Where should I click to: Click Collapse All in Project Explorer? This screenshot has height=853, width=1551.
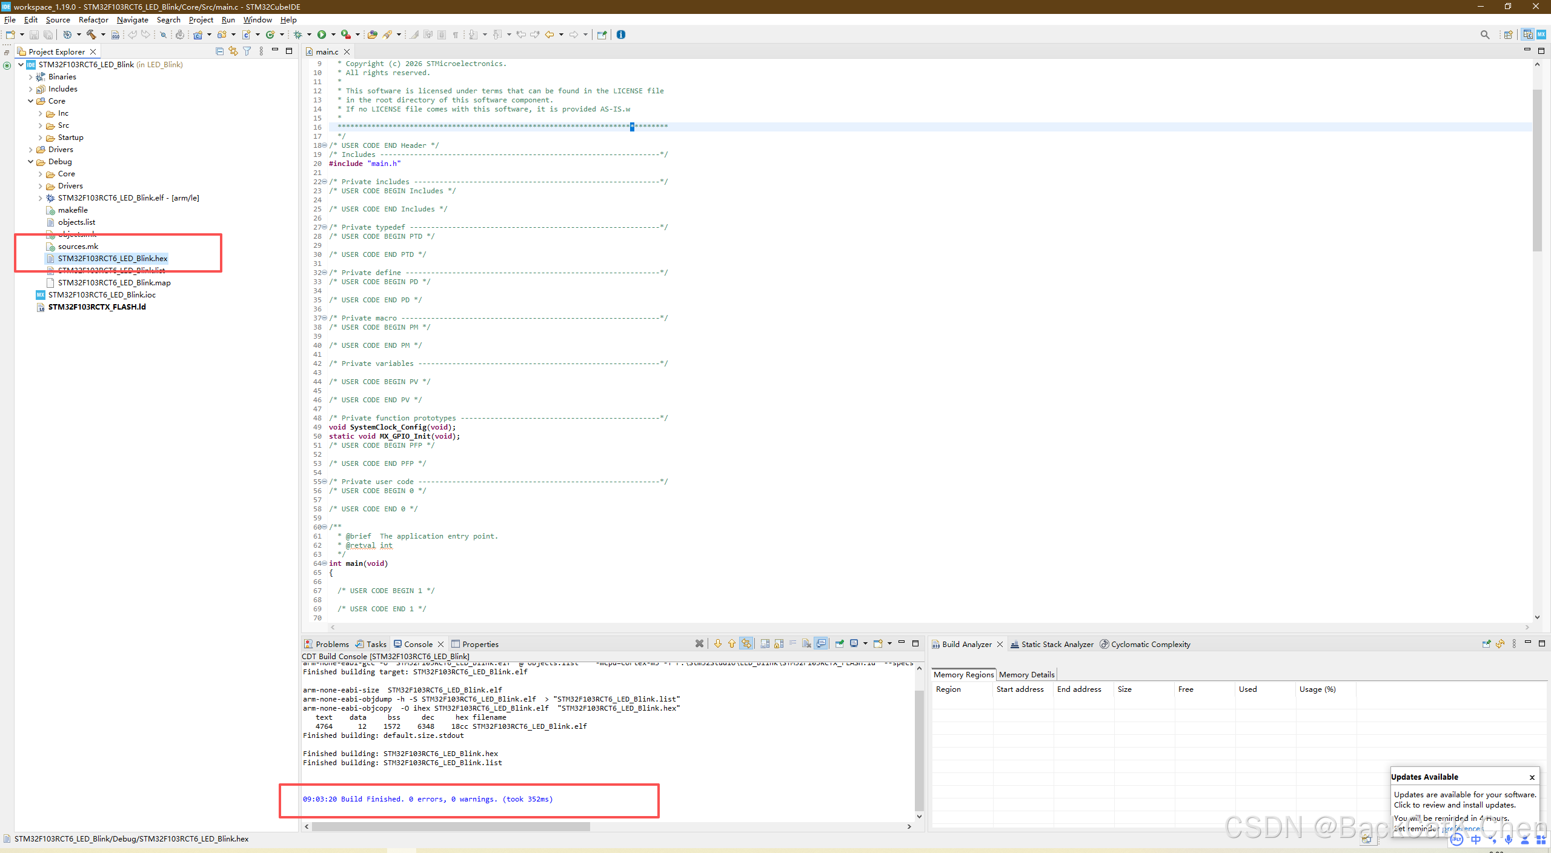pyautogui.click(x=219, y=51)
